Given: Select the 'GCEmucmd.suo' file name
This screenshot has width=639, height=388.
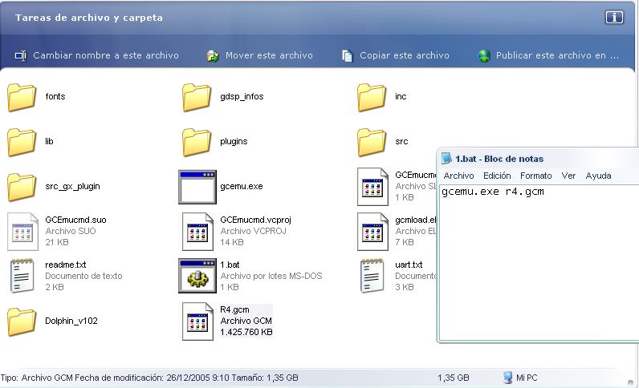Looking at the screenshot, I should pos(75,220).
